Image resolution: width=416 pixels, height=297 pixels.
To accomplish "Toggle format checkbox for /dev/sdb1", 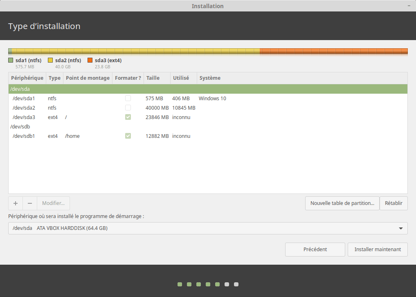I will (x=128, y=136).
